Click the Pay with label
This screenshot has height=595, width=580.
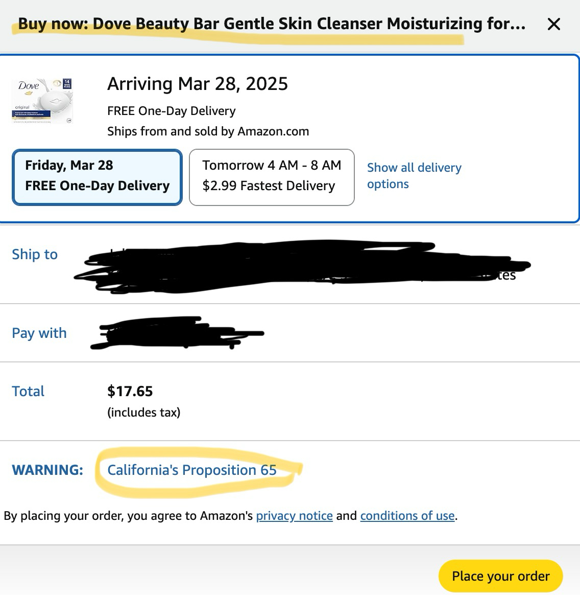coord(39,333)
